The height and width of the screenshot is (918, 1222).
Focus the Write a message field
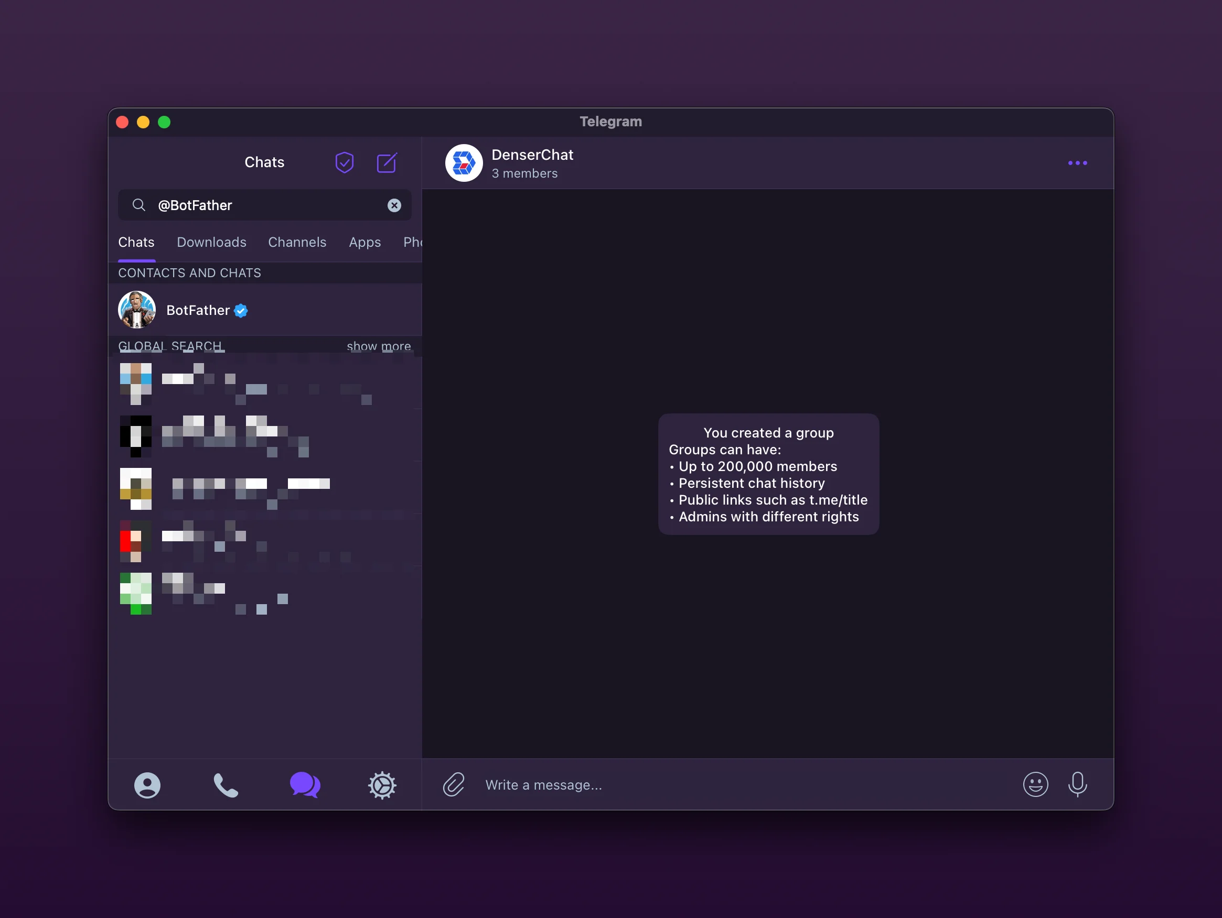point(608,784)
